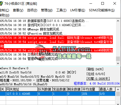This screenshot has height=105, width=121.
Task: Click the QManage 脚本加载完成 log line
Action: tap(32, 29)
